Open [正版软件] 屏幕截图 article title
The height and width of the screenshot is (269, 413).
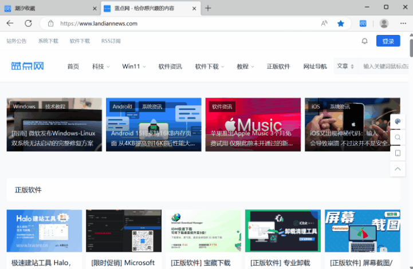click(361, 263)
